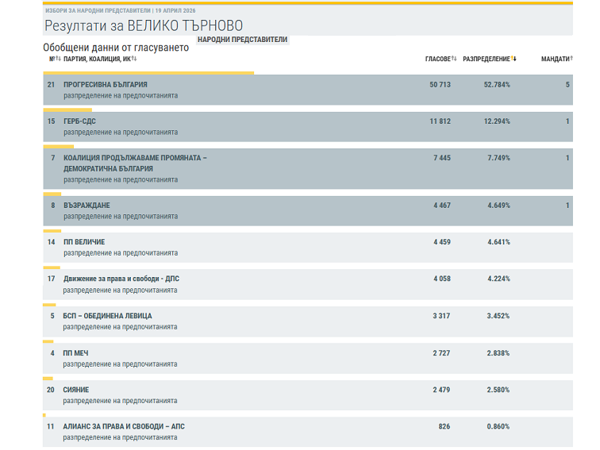Click yellow vote-share bar above ПРОГРЕСИВНА БЪЛГАРИЯ

coord(148,73)
